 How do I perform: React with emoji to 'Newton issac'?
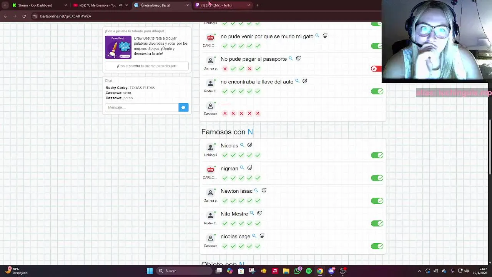(264, 191)
